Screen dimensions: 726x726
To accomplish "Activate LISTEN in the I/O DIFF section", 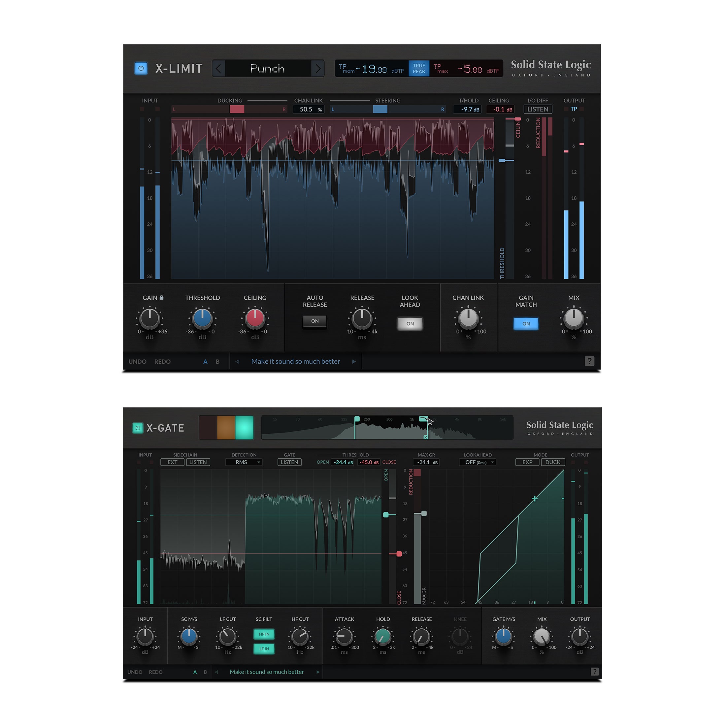I will coord(538,109).
